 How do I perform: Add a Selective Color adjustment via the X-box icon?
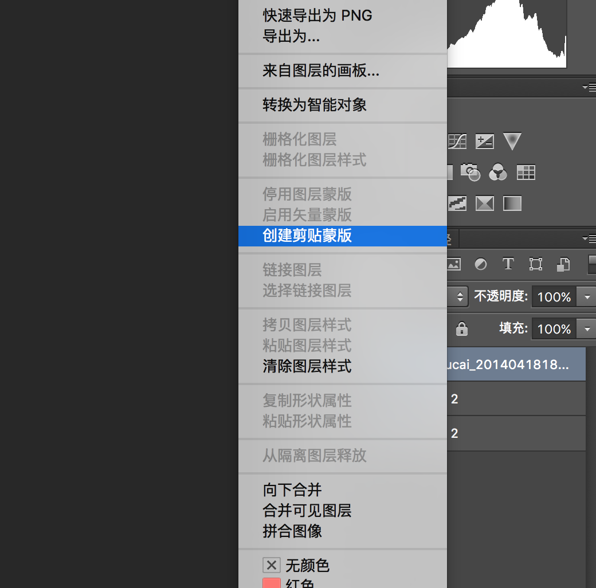coord(485,203)
